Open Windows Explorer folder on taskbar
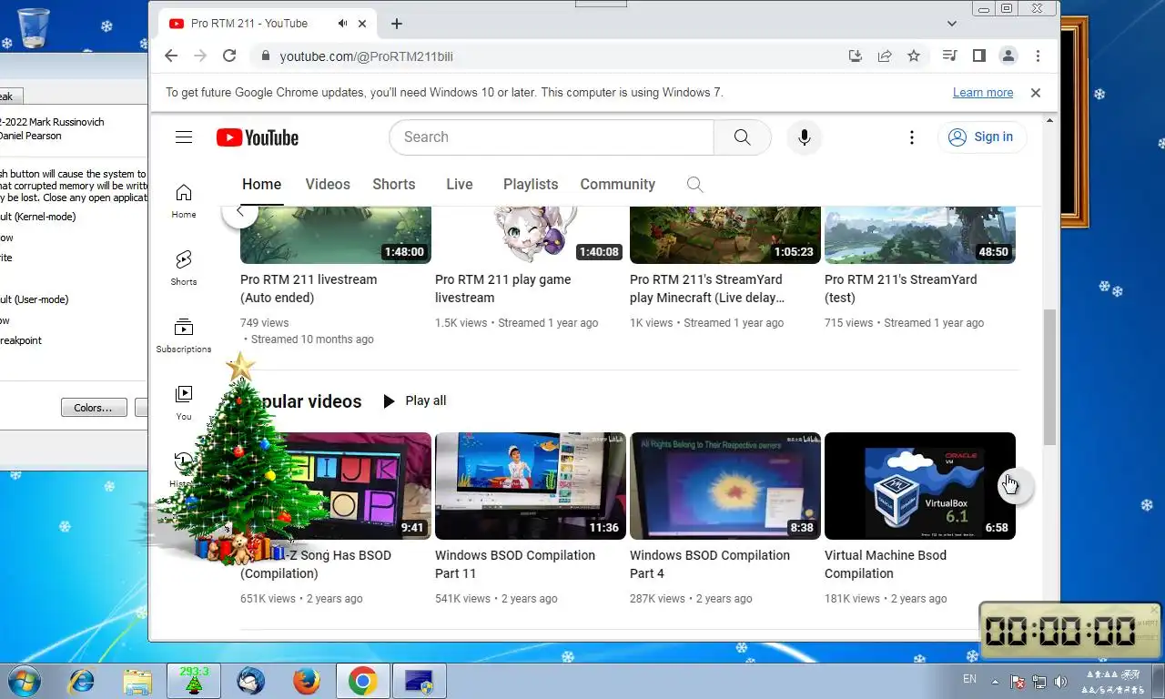Image resolution: width=1165 pixels, height=699 pixels. tap(137, 681)
